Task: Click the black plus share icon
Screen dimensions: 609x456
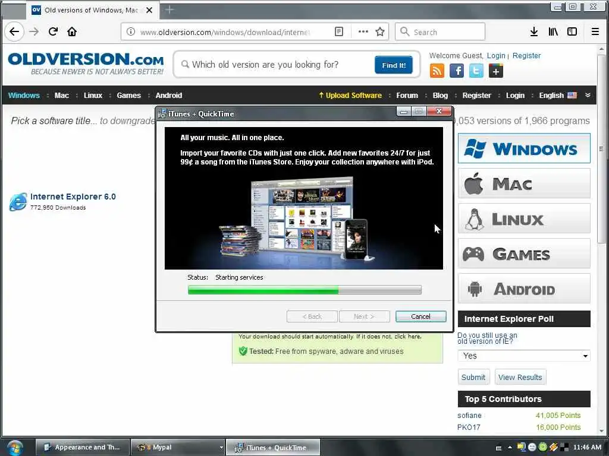Action: [496, 71]
